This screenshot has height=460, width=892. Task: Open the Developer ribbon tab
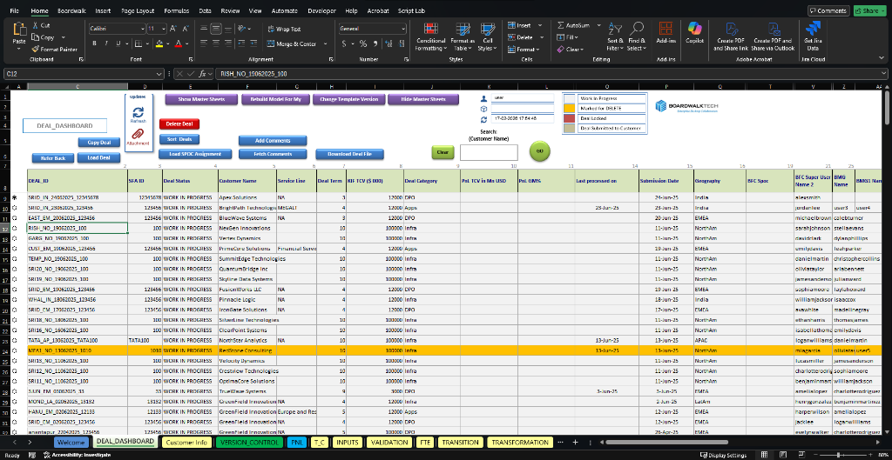click(x=321, y=10)
